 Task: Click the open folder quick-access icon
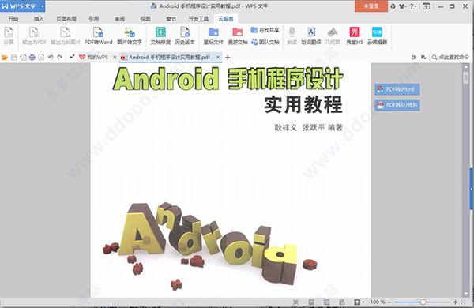tap(5, 57)
